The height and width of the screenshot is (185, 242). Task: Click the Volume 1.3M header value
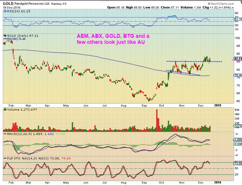(x=191, y=7)
